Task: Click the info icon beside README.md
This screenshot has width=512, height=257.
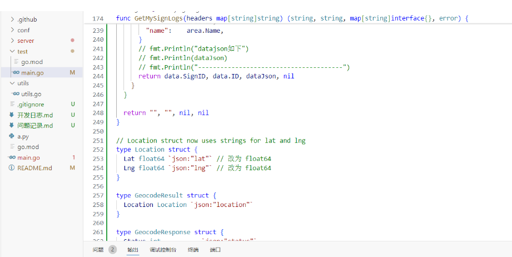Action: click(12, 168)
